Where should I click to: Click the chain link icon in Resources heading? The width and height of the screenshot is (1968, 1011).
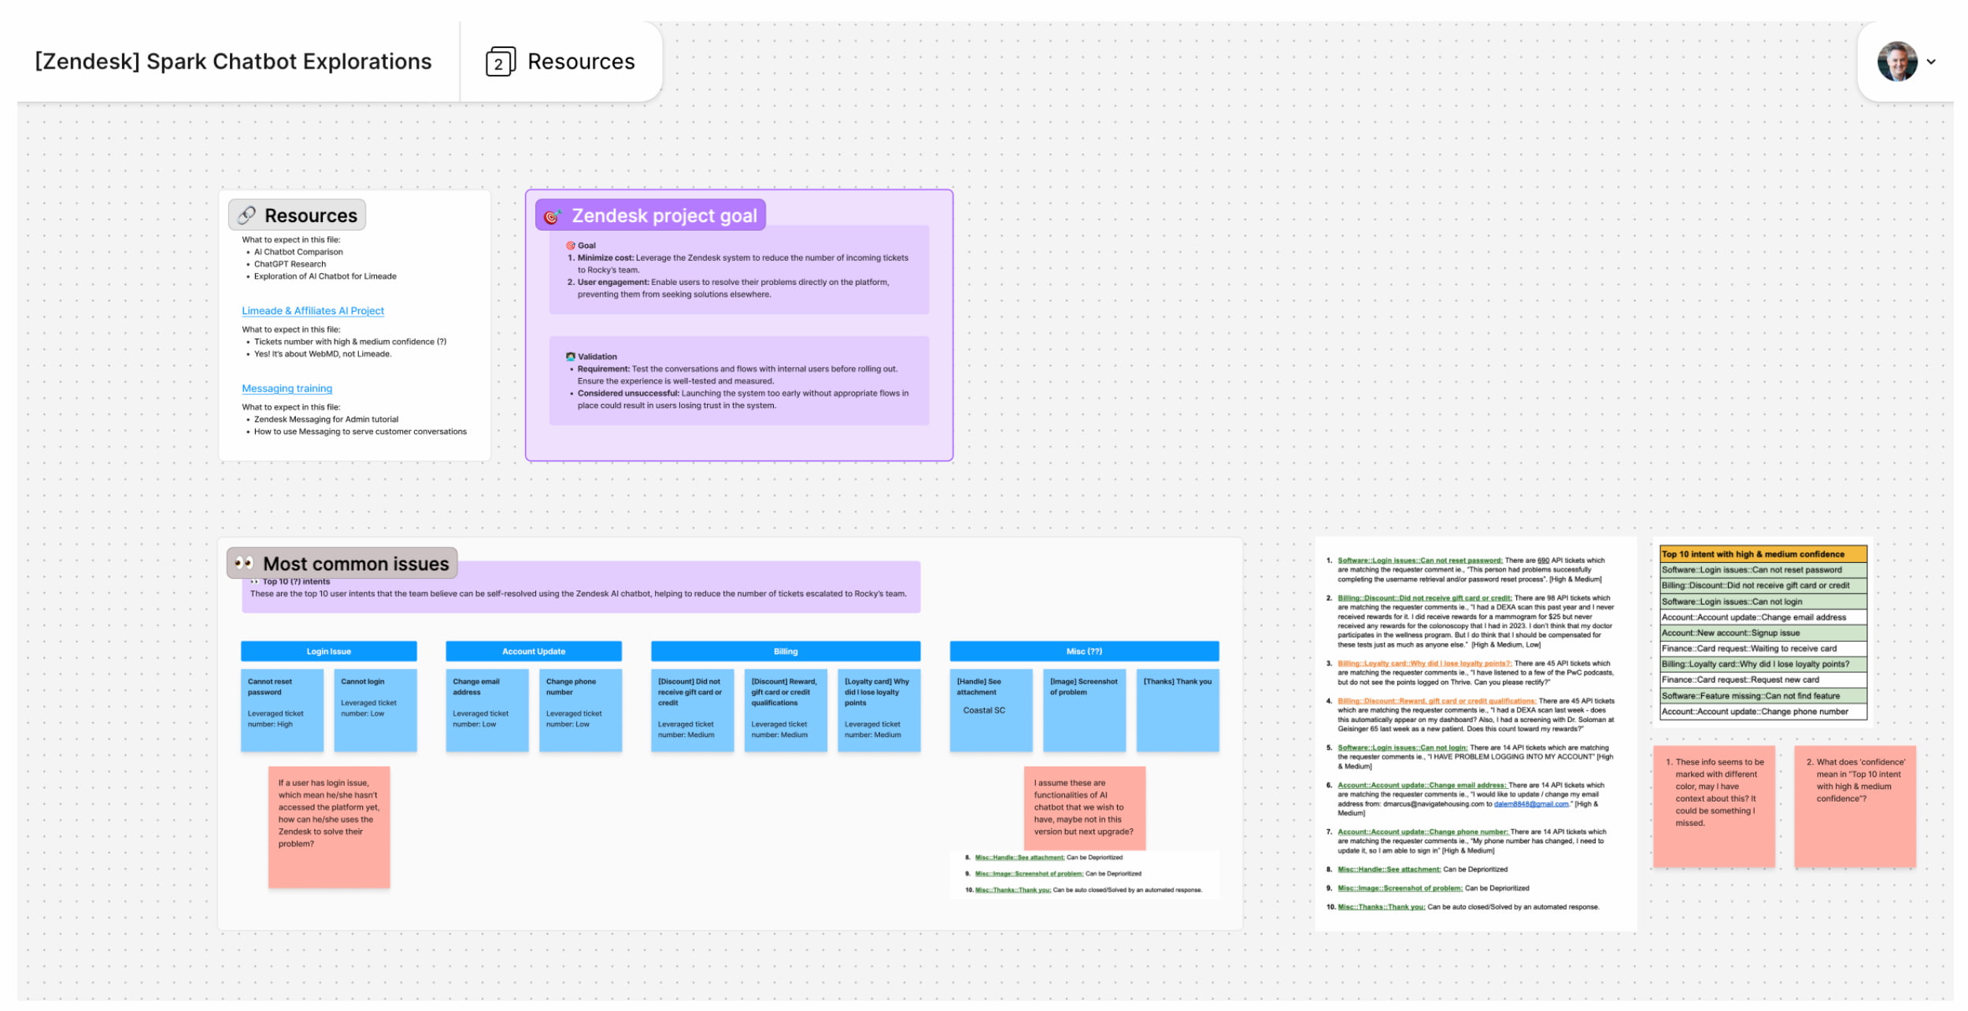[246, 215]
